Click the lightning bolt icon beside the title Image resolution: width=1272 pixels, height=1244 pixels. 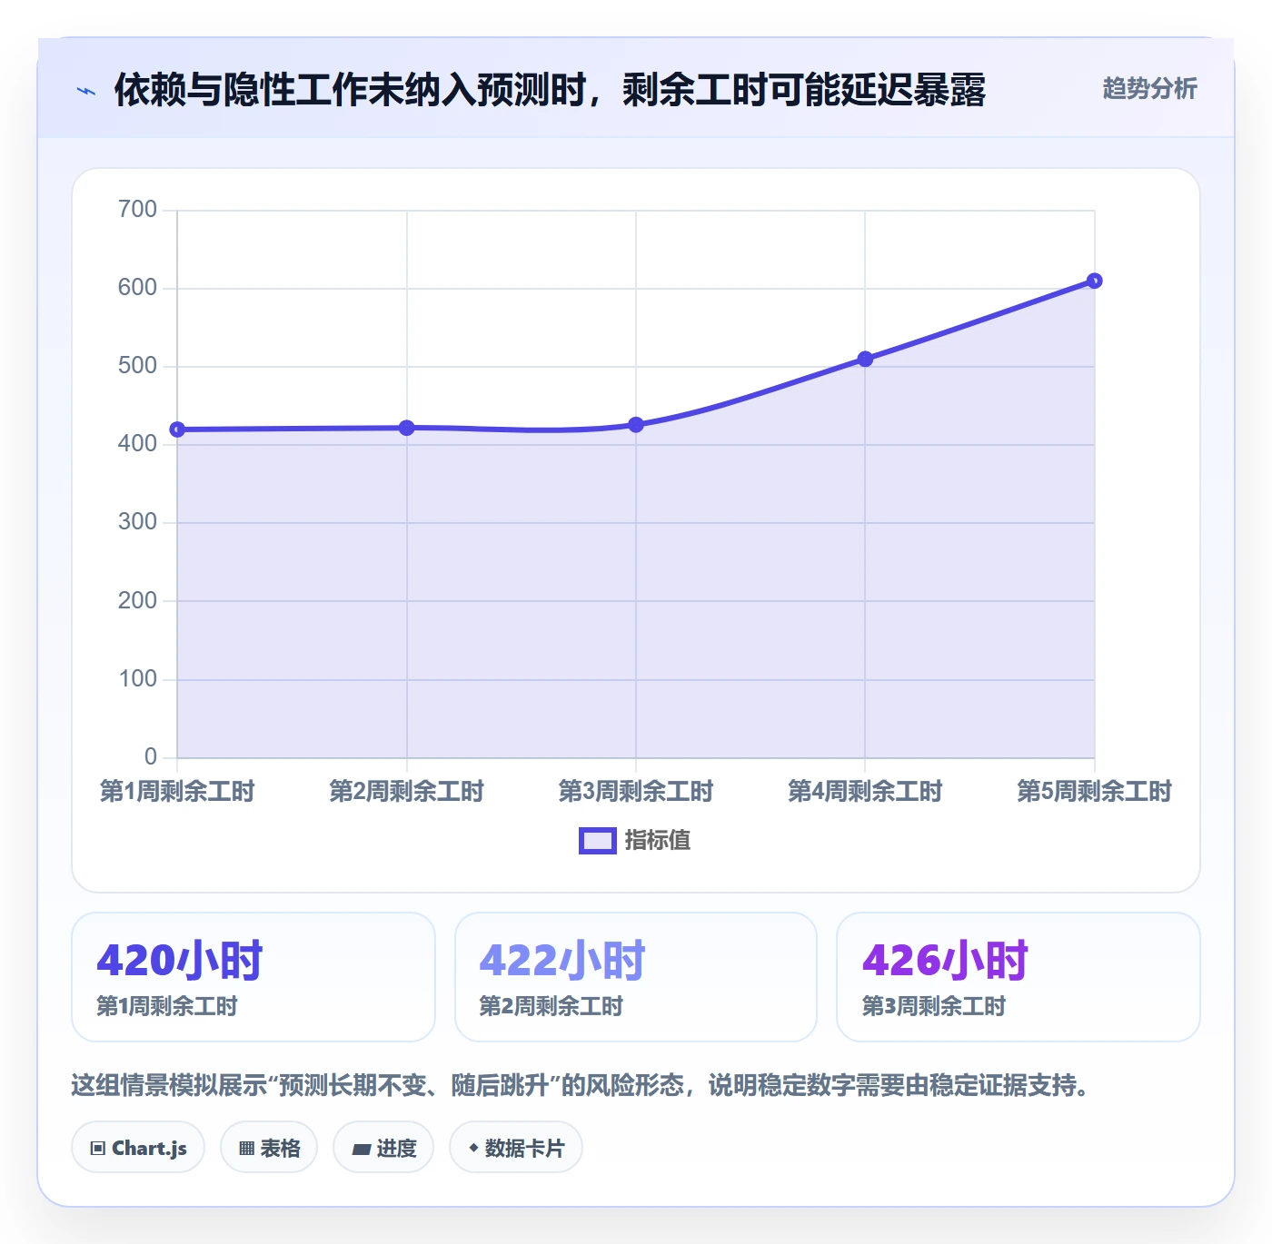(x=86, y=91)
